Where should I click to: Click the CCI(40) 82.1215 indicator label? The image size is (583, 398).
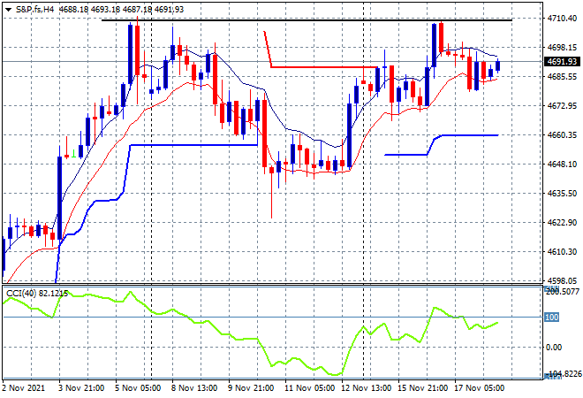click(37, 294)
